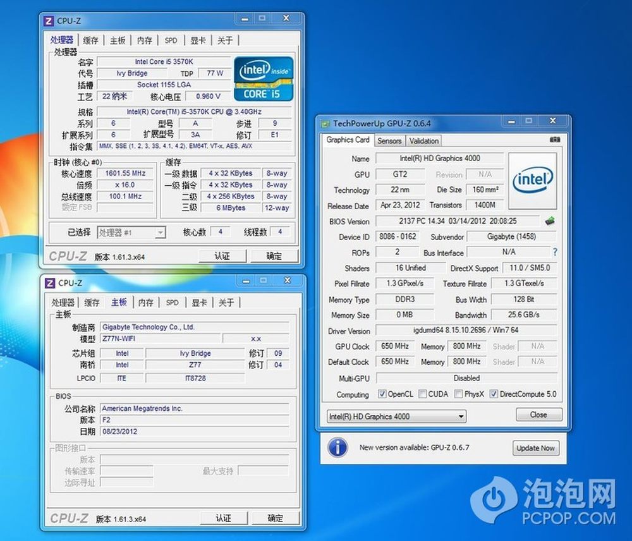Image resolution: width=632 pixels, height=541 pixels.
Task: Click the Intel logo in GPU-Z
Action: [532, 181]
